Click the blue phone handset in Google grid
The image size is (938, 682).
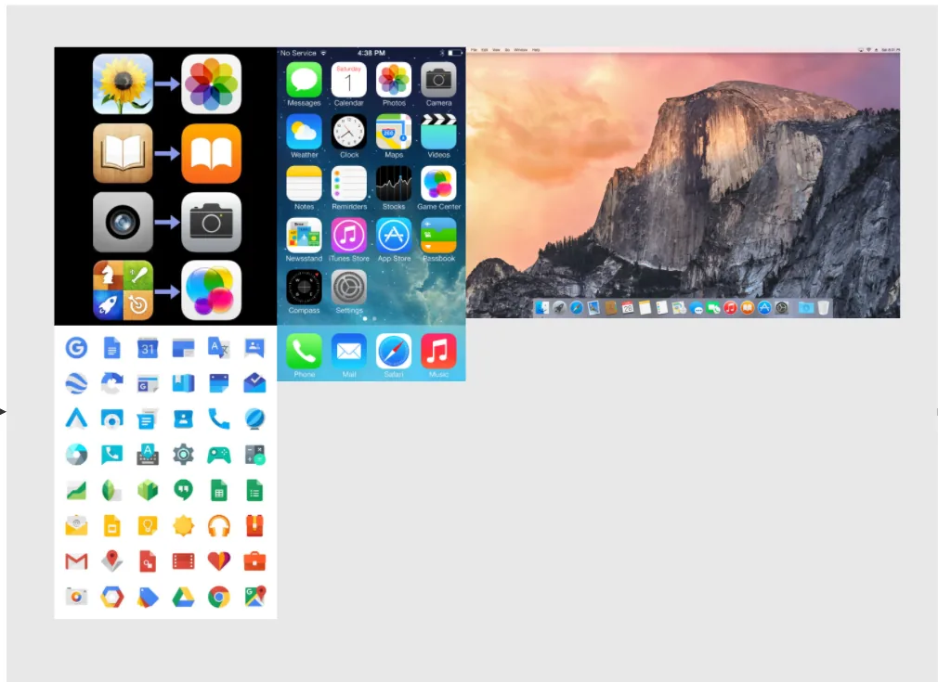(218, 418)
